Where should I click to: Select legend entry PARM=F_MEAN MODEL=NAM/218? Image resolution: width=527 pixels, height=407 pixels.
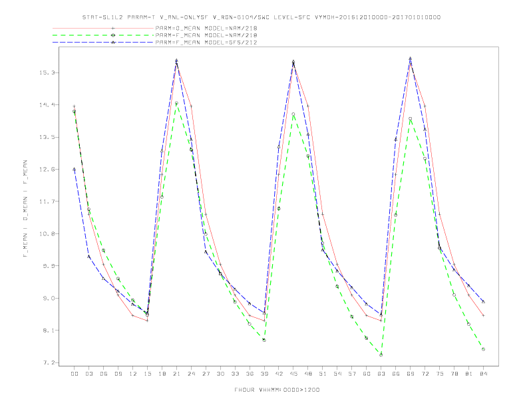(x=206, y=35)
